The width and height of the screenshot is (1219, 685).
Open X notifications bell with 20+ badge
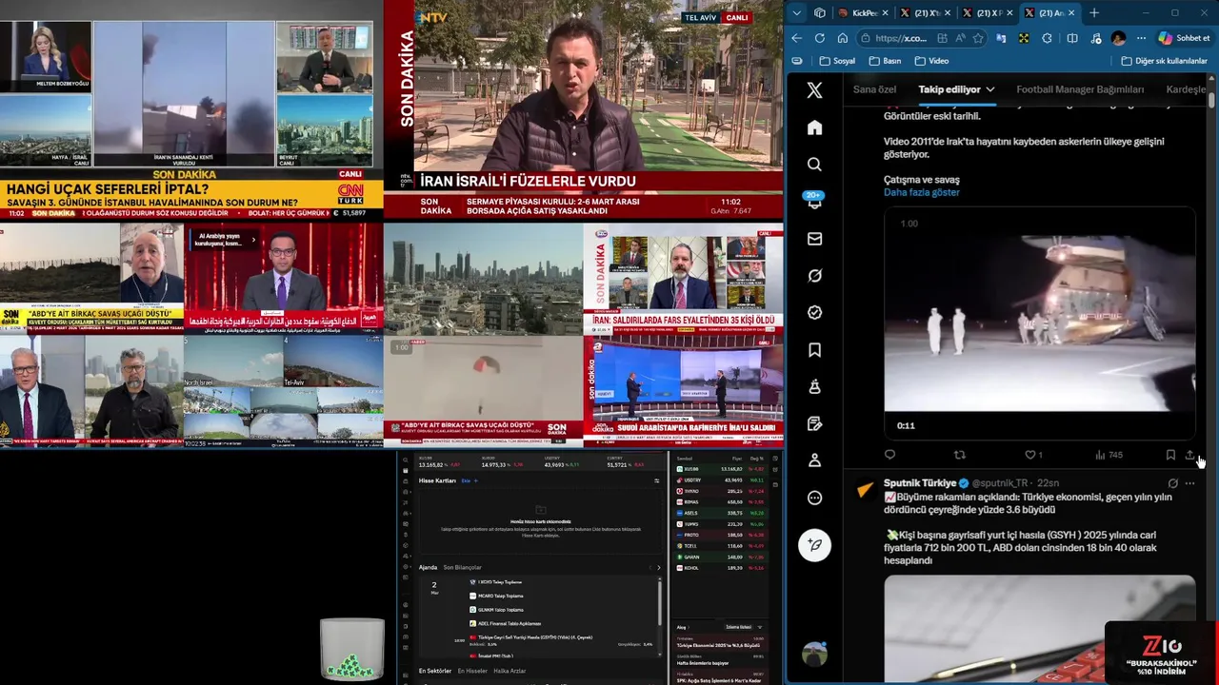[x=814, y=201]
